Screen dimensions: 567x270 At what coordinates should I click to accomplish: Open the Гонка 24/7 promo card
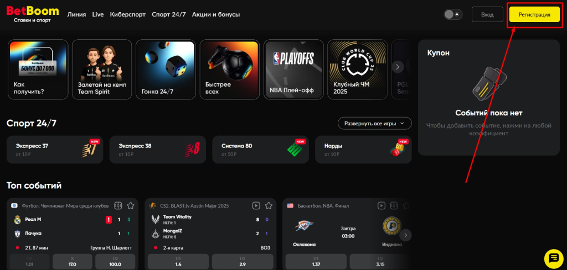(166, 69)
